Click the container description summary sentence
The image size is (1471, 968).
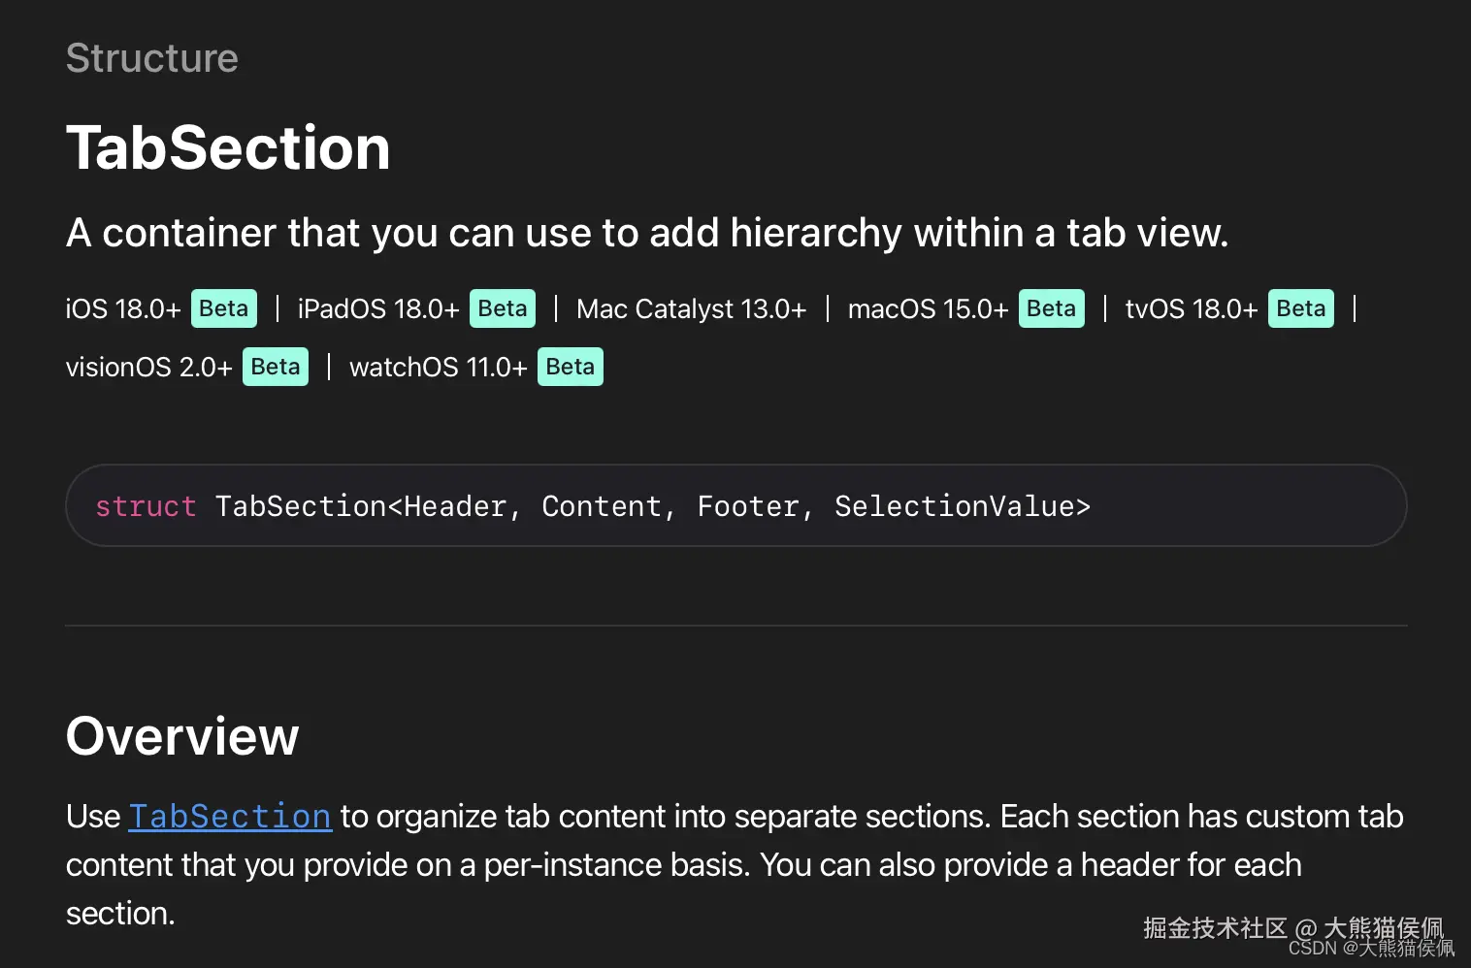tap(647, 233)
